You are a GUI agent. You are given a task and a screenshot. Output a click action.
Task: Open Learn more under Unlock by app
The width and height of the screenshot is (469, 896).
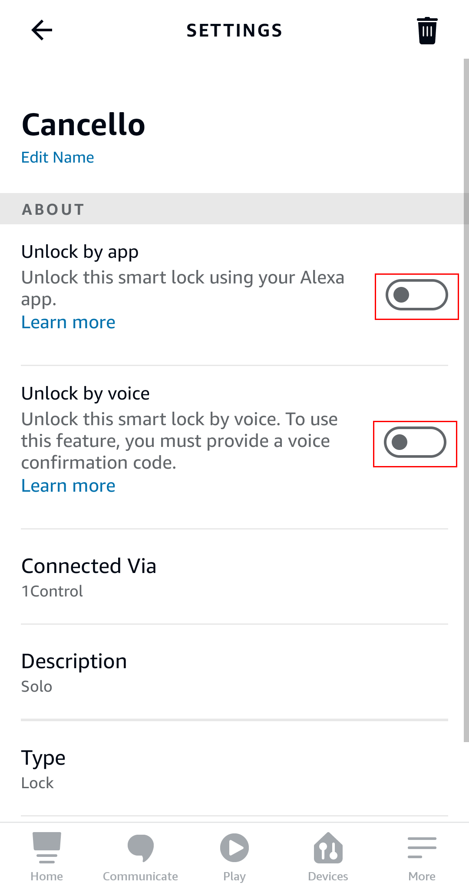[68, 322]
